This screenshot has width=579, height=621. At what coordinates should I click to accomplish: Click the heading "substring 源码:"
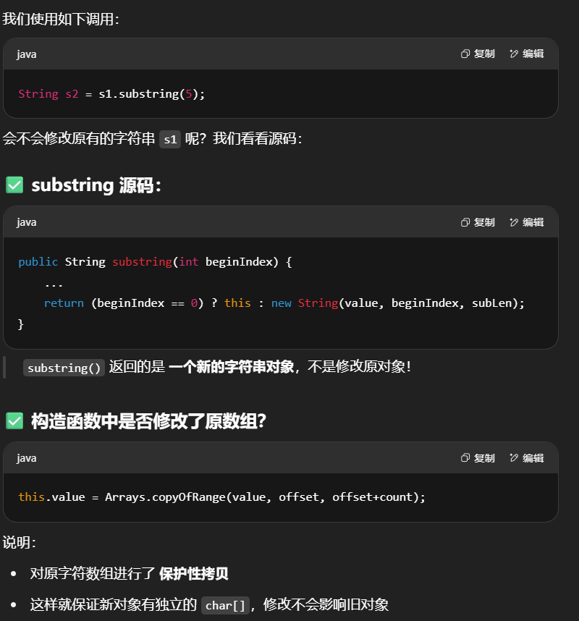tap(96, 185)
